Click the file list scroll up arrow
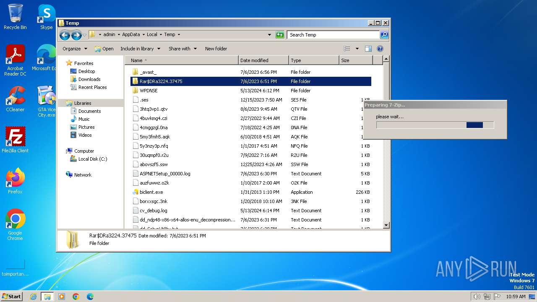The width and height of the screenshot is (537, 302). pos(386,60)
